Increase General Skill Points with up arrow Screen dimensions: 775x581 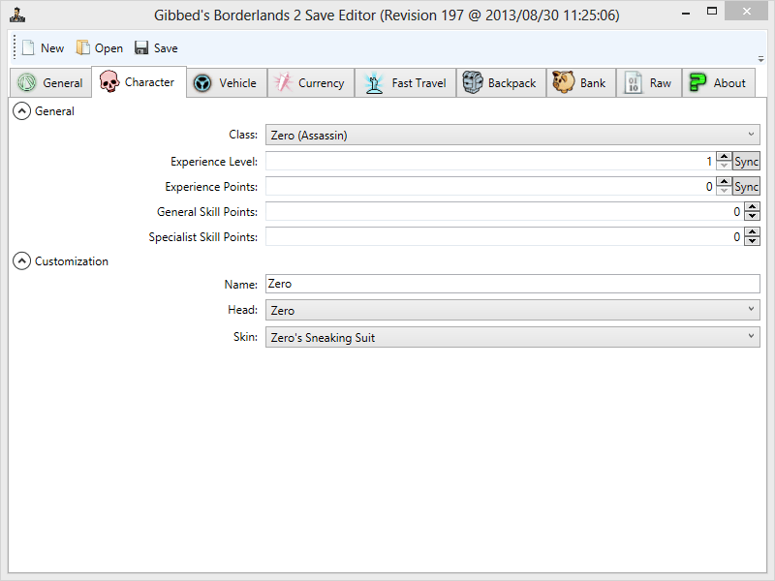753,207
